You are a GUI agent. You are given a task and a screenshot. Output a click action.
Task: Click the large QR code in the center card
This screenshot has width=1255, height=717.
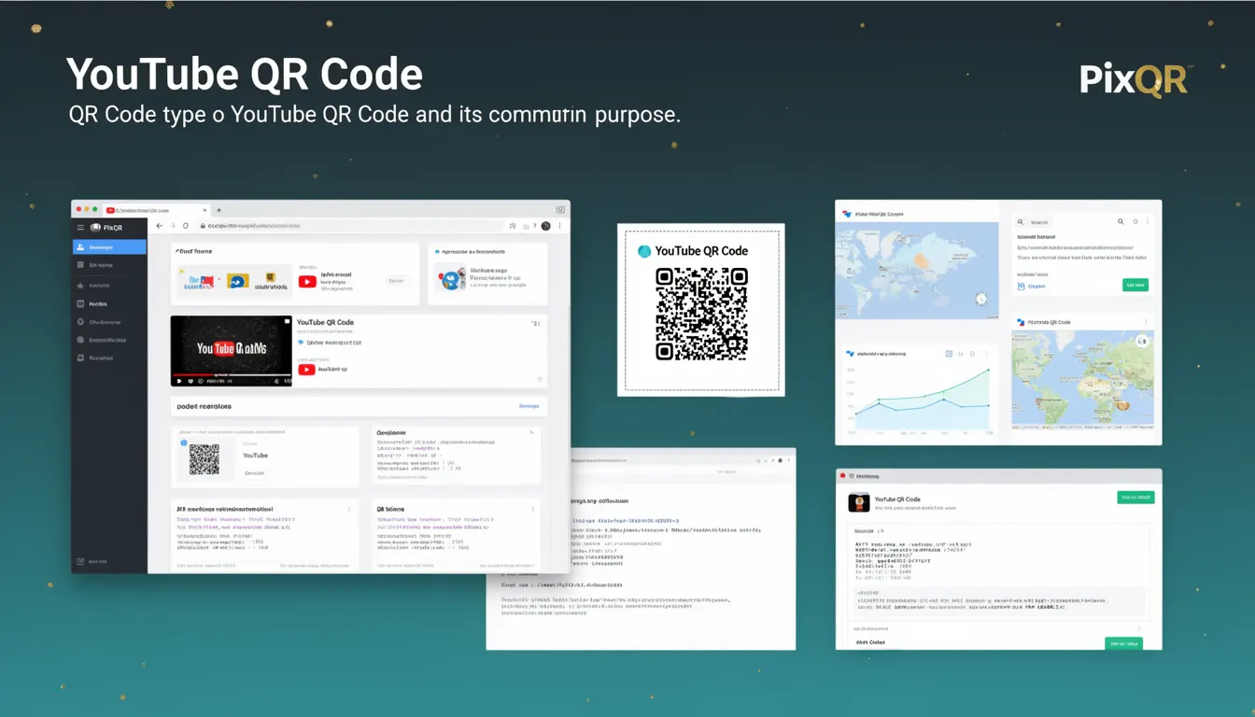point(701,314)
